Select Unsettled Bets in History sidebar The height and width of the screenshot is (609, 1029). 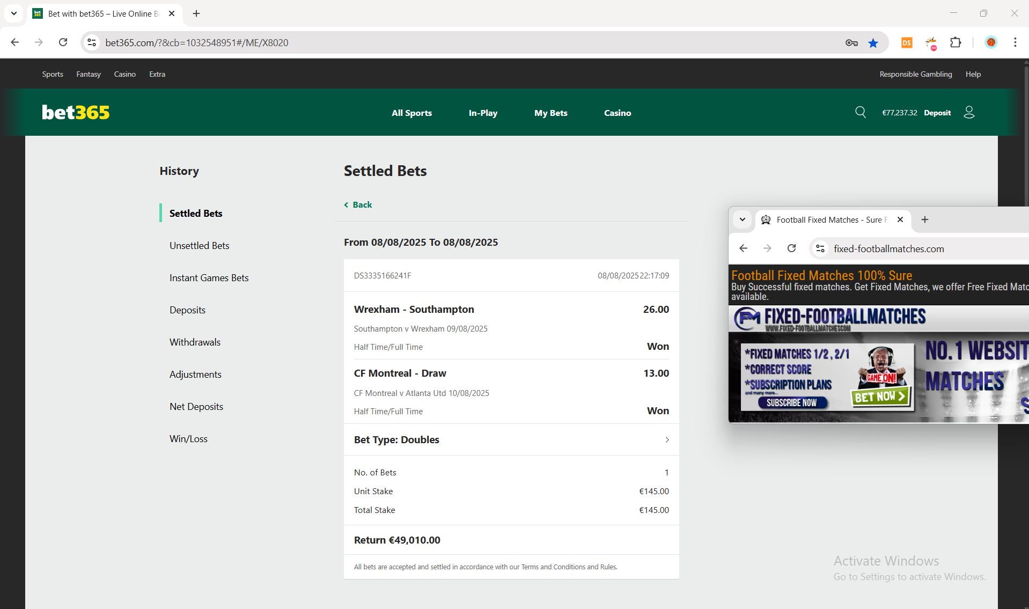click(200, 245)
